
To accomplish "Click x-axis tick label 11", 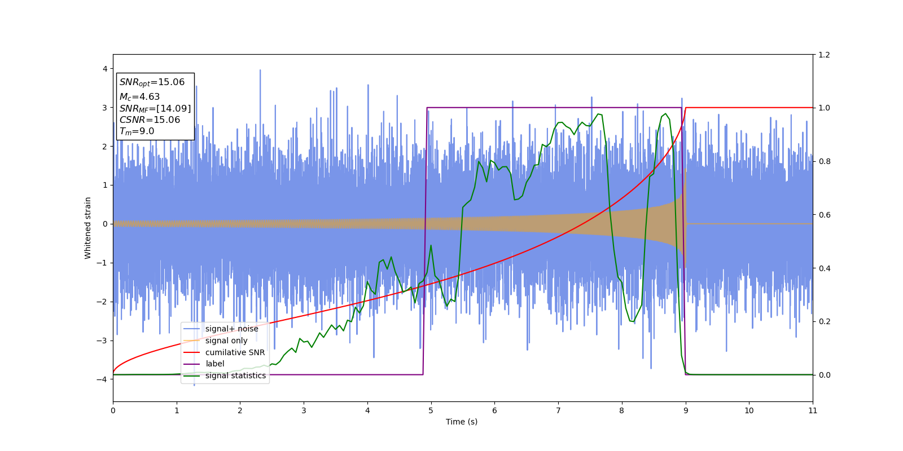I will point(813,410).
